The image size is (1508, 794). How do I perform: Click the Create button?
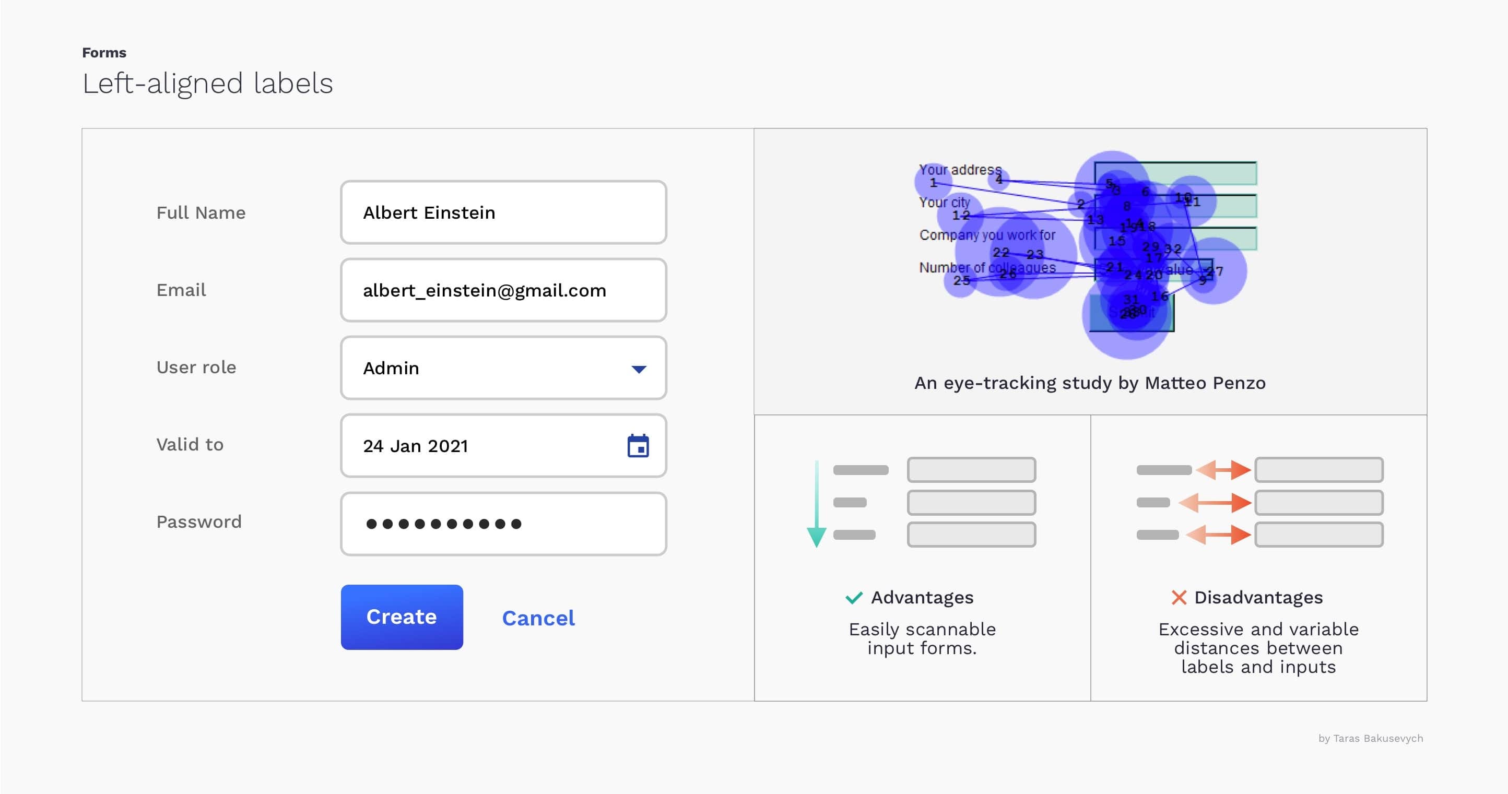[402, 617]
